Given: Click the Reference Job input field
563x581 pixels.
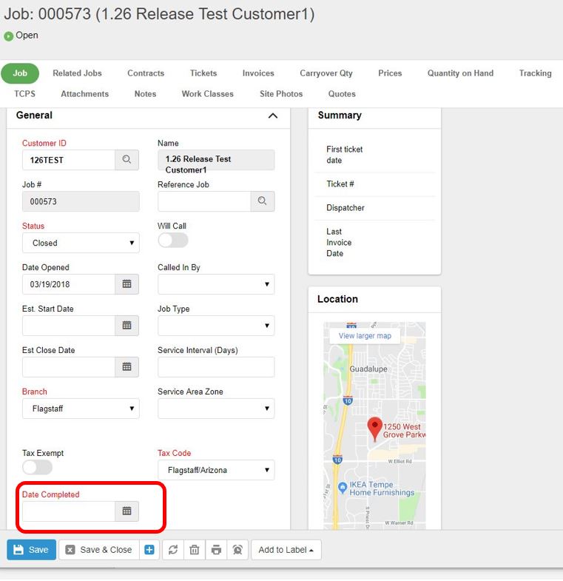Looking at the screenshot, I should pyautogui.click(x=204, y=201).
